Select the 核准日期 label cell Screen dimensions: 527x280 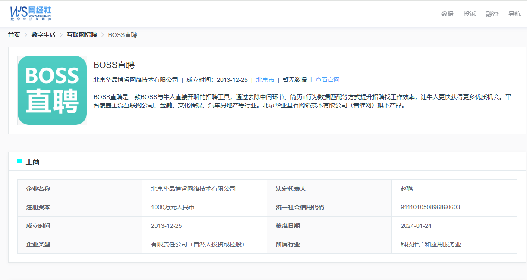pyautogui.click(x=329, y=226)
